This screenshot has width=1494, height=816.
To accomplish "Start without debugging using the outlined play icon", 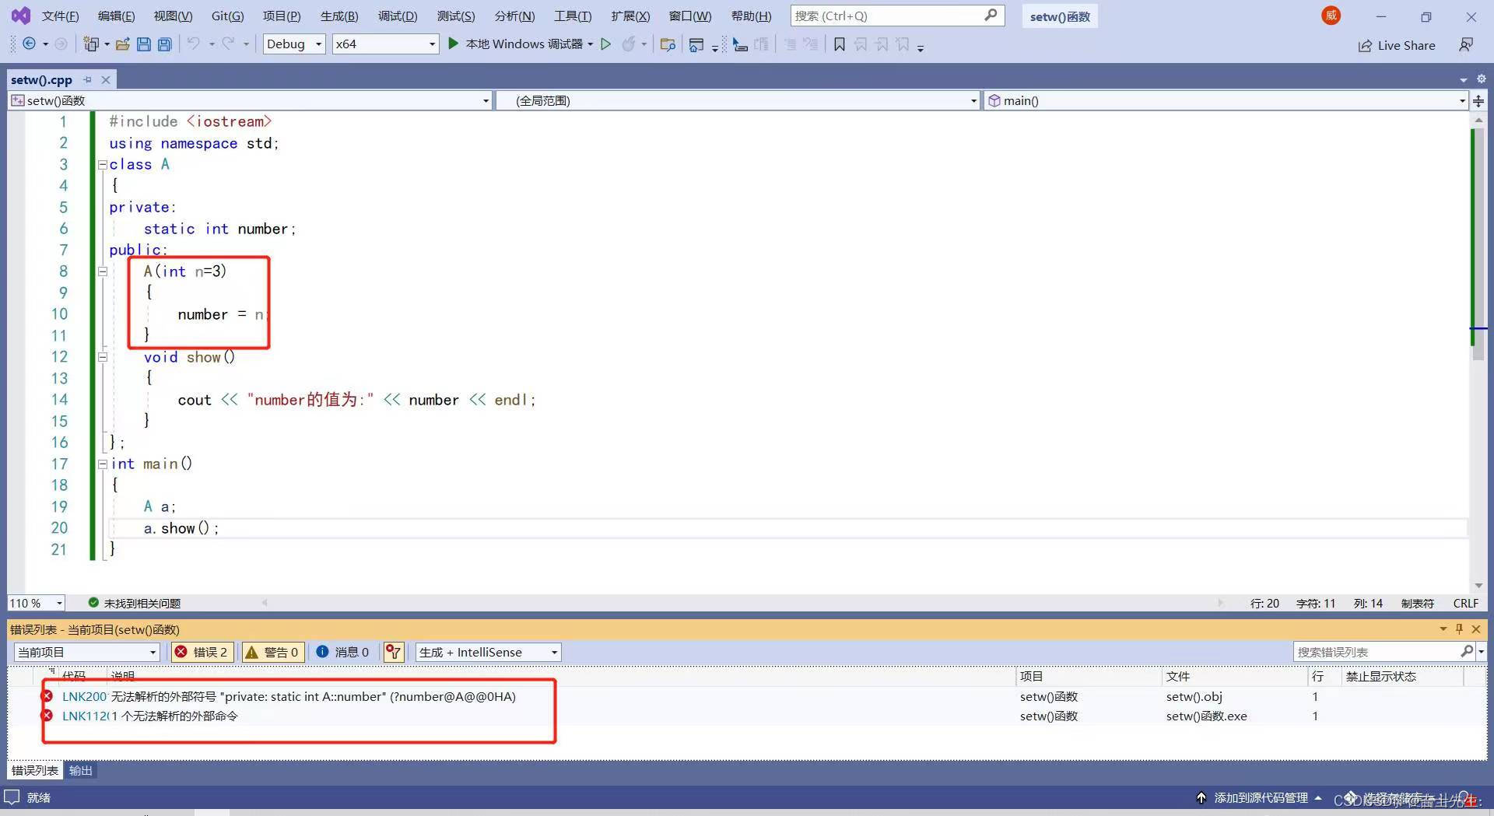I will pos(605,44).
